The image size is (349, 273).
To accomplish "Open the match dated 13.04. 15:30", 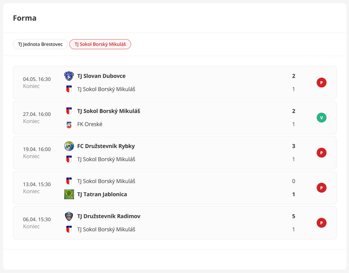I will 174,188.
